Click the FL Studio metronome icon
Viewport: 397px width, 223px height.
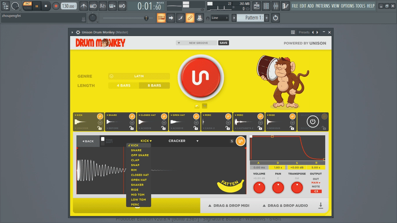coord(83,6)
